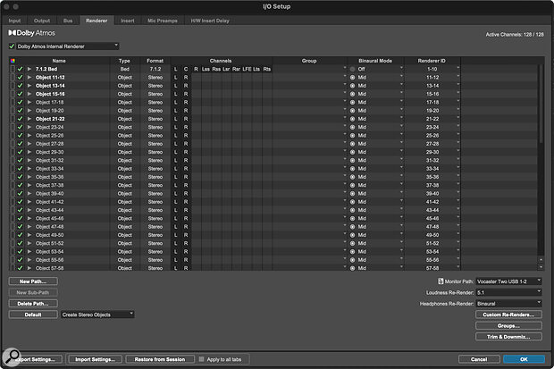The width and height of the screenshot is (554, 369).
Task: Confirm with the OK button
Action: (x=524, y=359)
